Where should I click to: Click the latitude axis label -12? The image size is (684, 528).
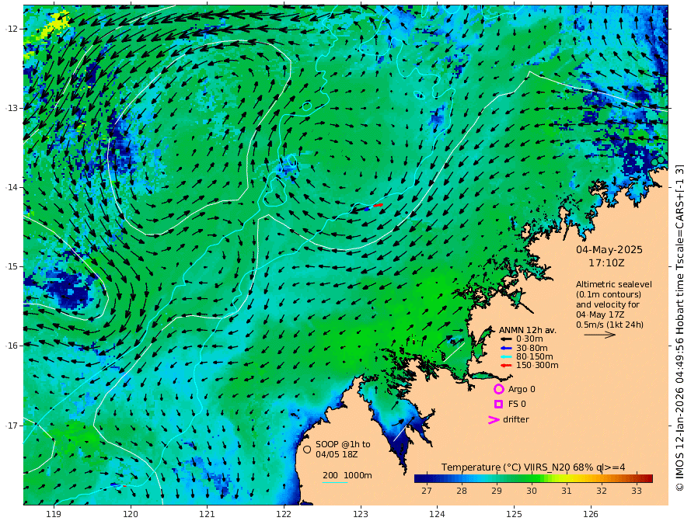pos(12,29)
